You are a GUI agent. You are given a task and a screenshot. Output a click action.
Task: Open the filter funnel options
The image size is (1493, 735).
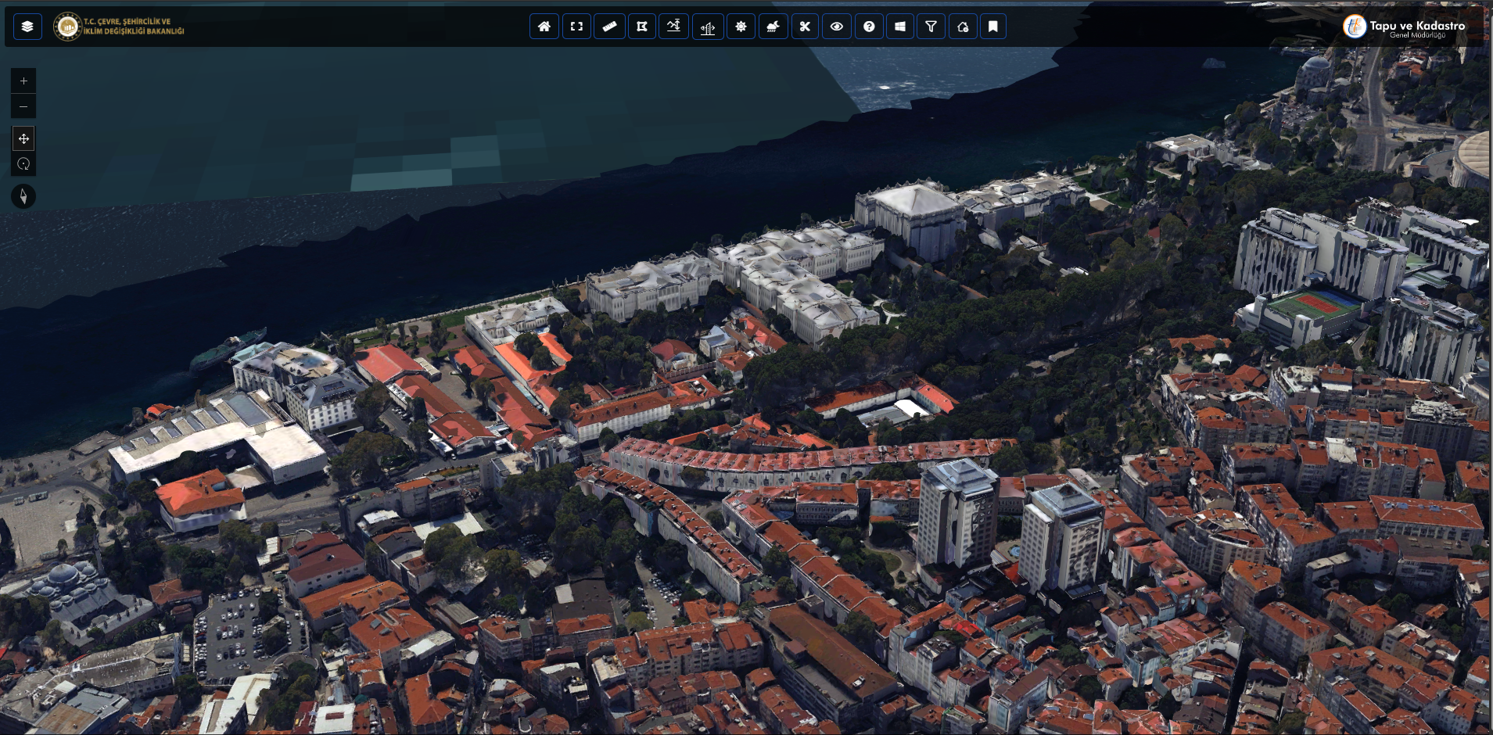(931, 27)
